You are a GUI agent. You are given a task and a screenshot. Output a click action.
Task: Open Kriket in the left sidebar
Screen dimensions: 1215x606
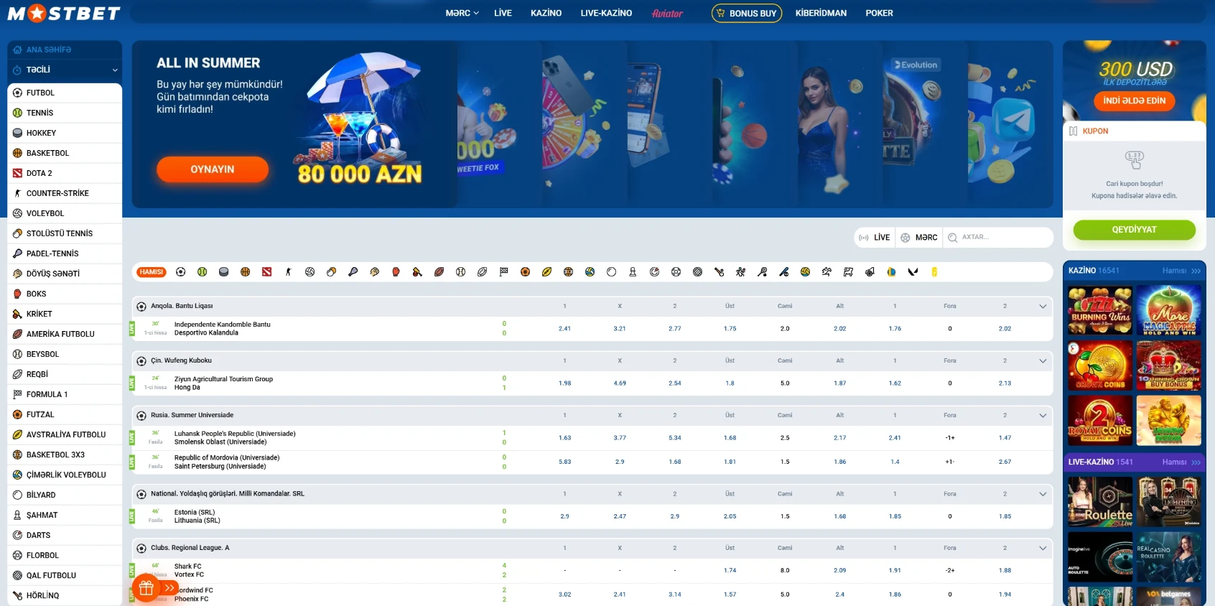tap(65, 314)
